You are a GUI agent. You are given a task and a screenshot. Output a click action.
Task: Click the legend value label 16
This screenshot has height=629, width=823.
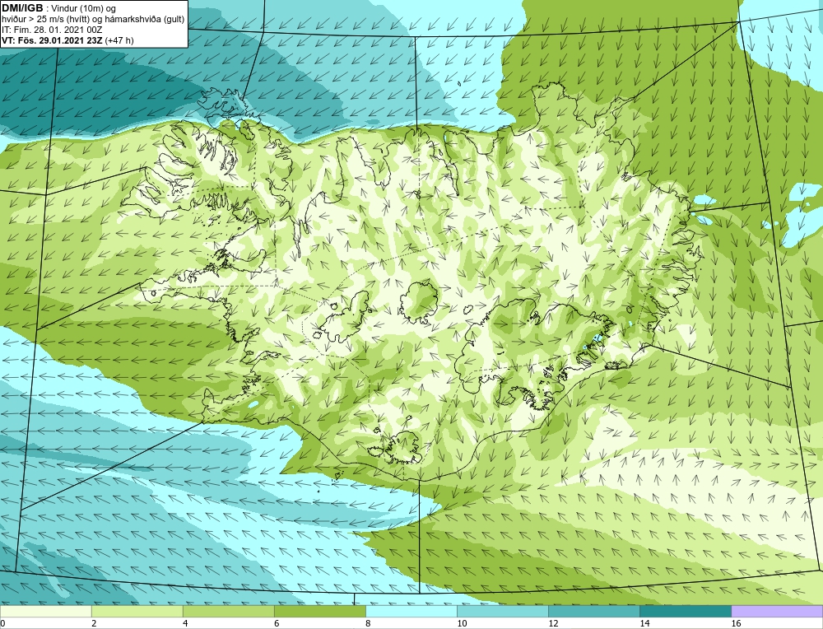point(736,623)
